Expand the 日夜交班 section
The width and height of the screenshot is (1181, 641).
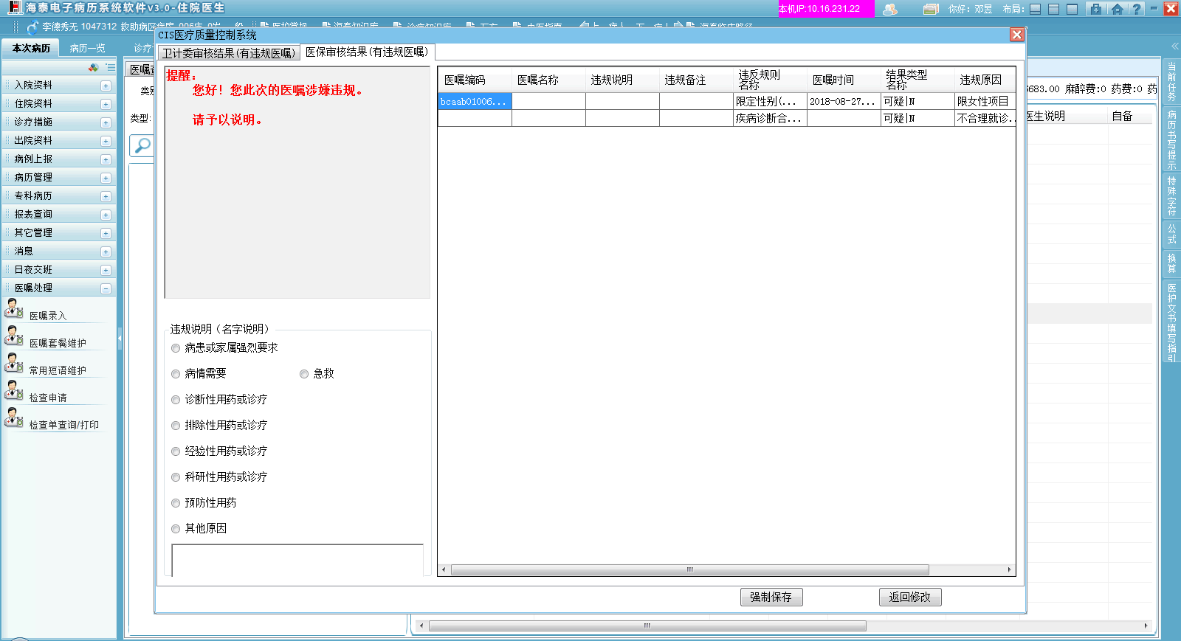(106, 270)
